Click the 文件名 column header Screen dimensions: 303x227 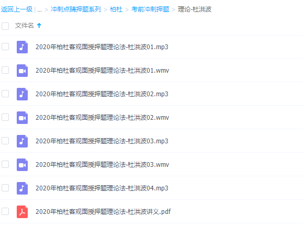[x=25, y=26]
